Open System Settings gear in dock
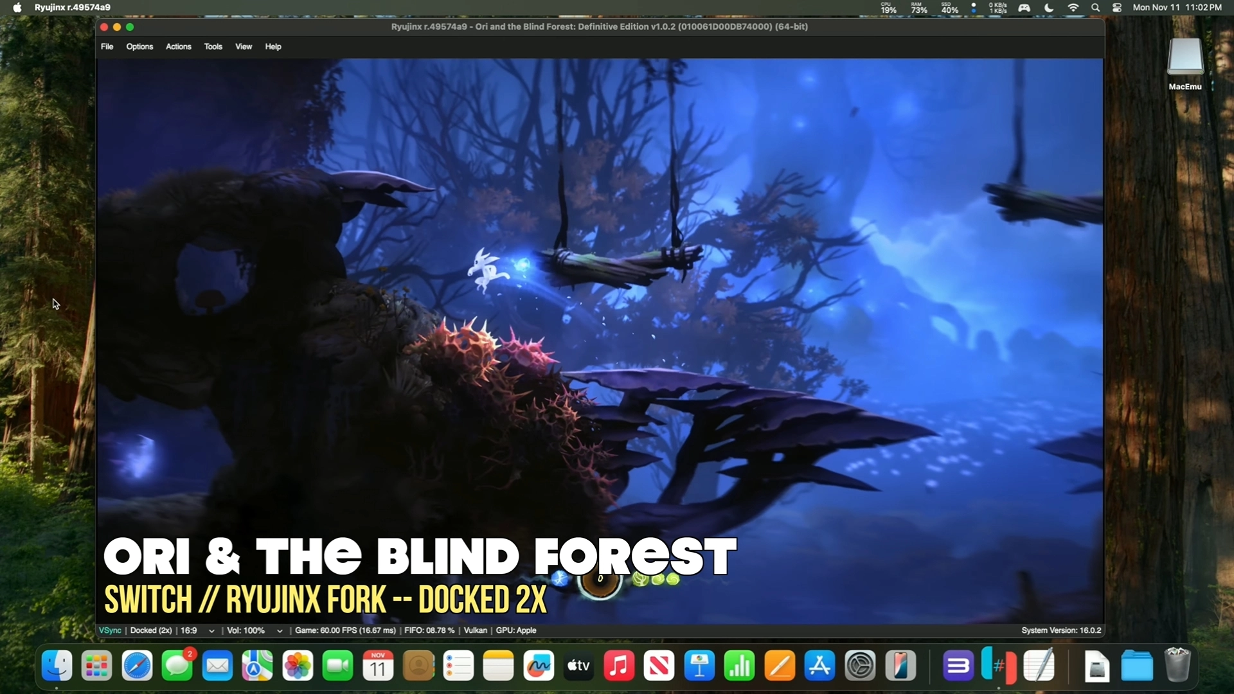This screenshot has width=1234, height=694. 860,666
